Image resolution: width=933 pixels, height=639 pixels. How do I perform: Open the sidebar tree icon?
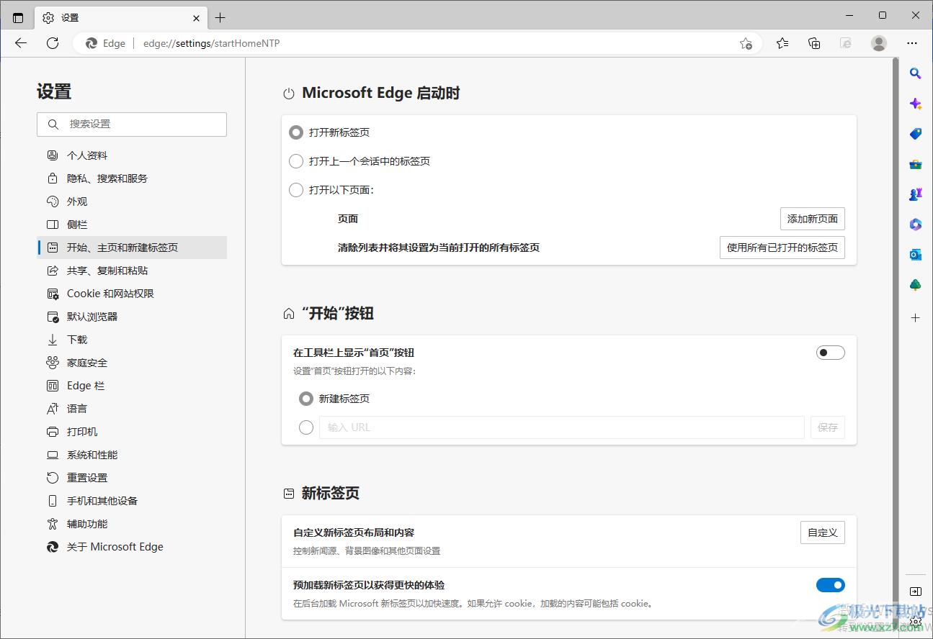(x=916, y=285)
